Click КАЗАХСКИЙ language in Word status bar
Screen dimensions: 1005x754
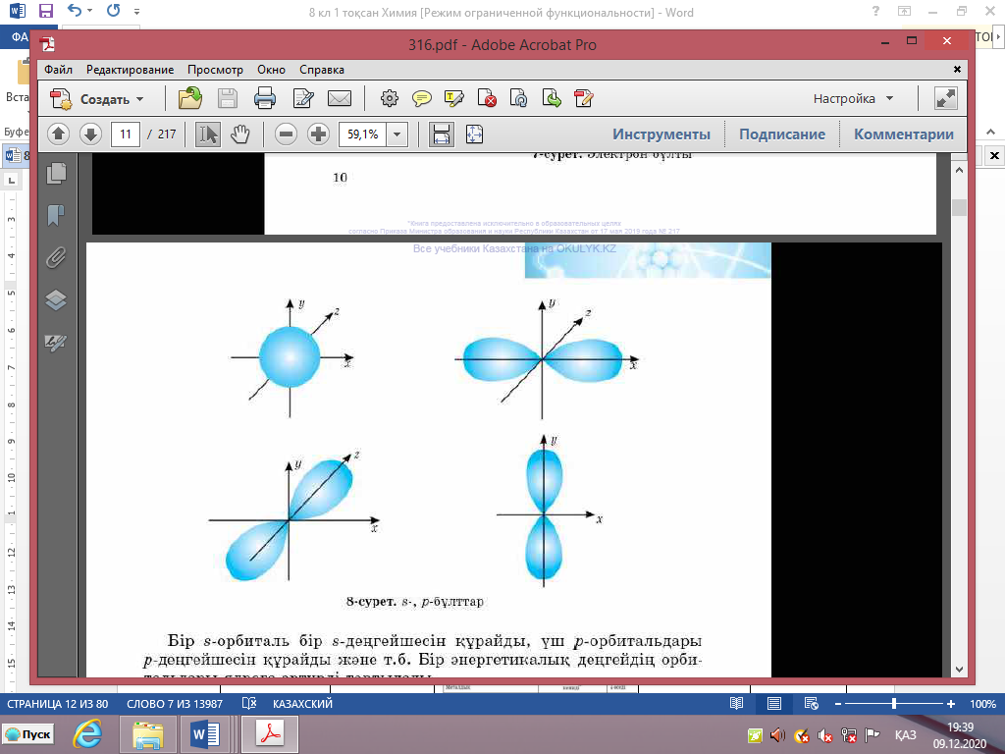[x=302, y=704]
